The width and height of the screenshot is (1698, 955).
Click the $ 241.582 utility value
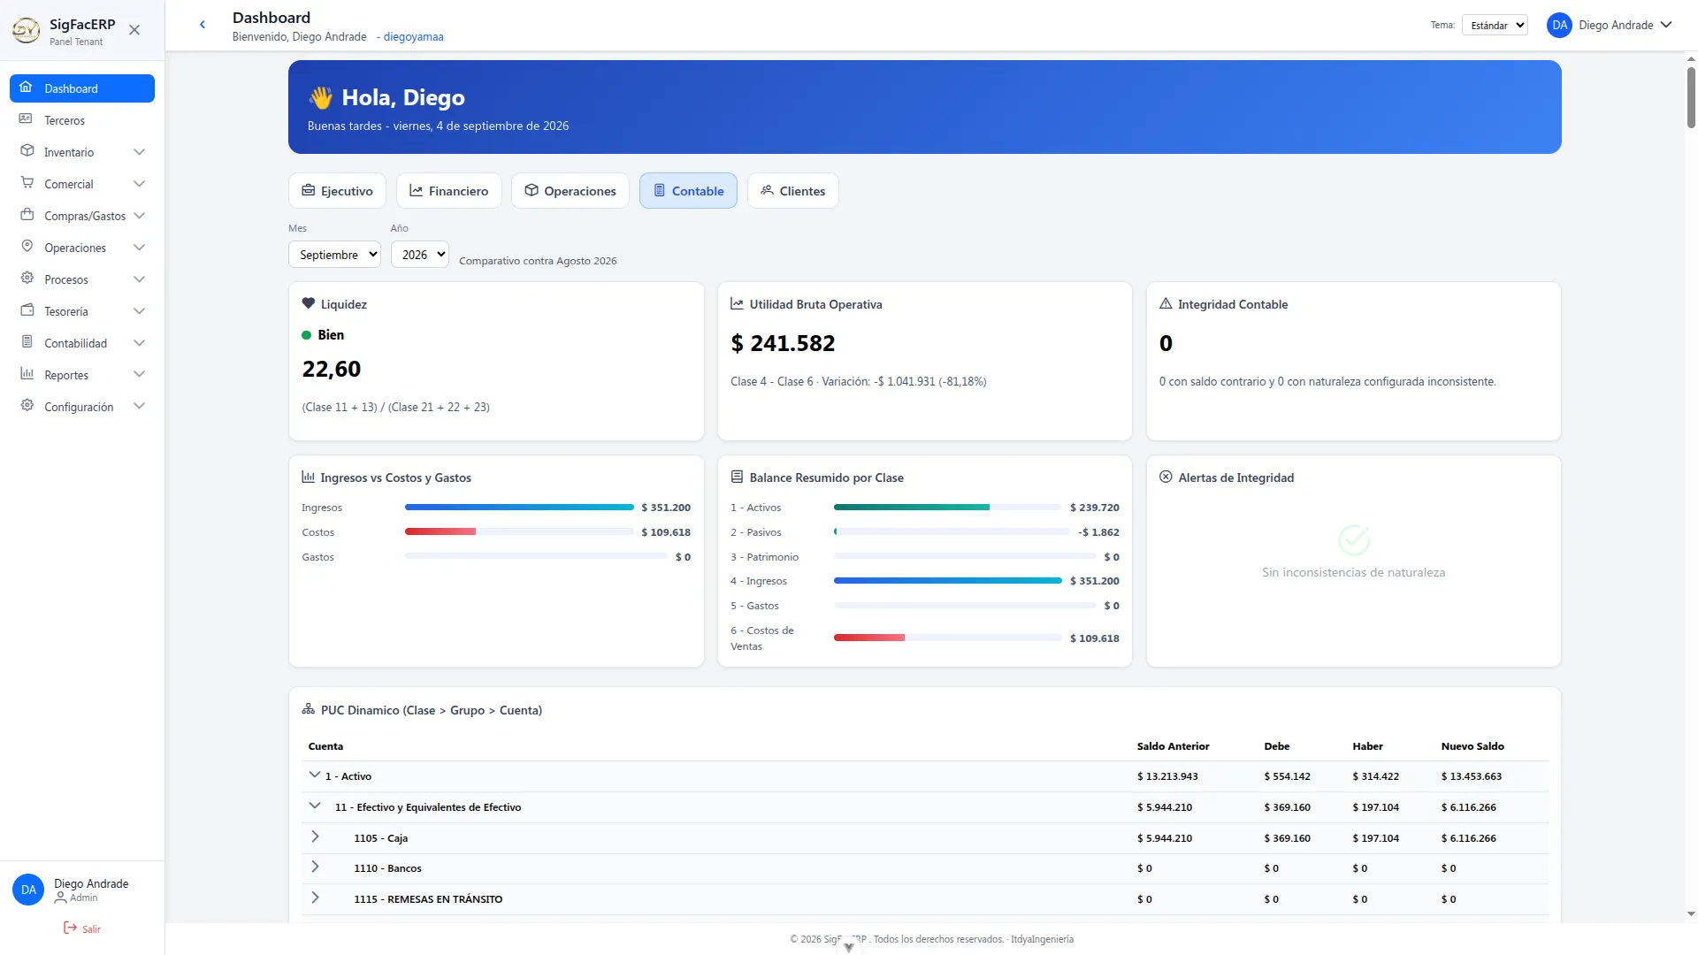(783, 343)
